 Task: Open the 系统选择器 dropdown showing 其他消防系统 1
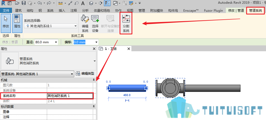pyautogui.click(x=51, y=26)
